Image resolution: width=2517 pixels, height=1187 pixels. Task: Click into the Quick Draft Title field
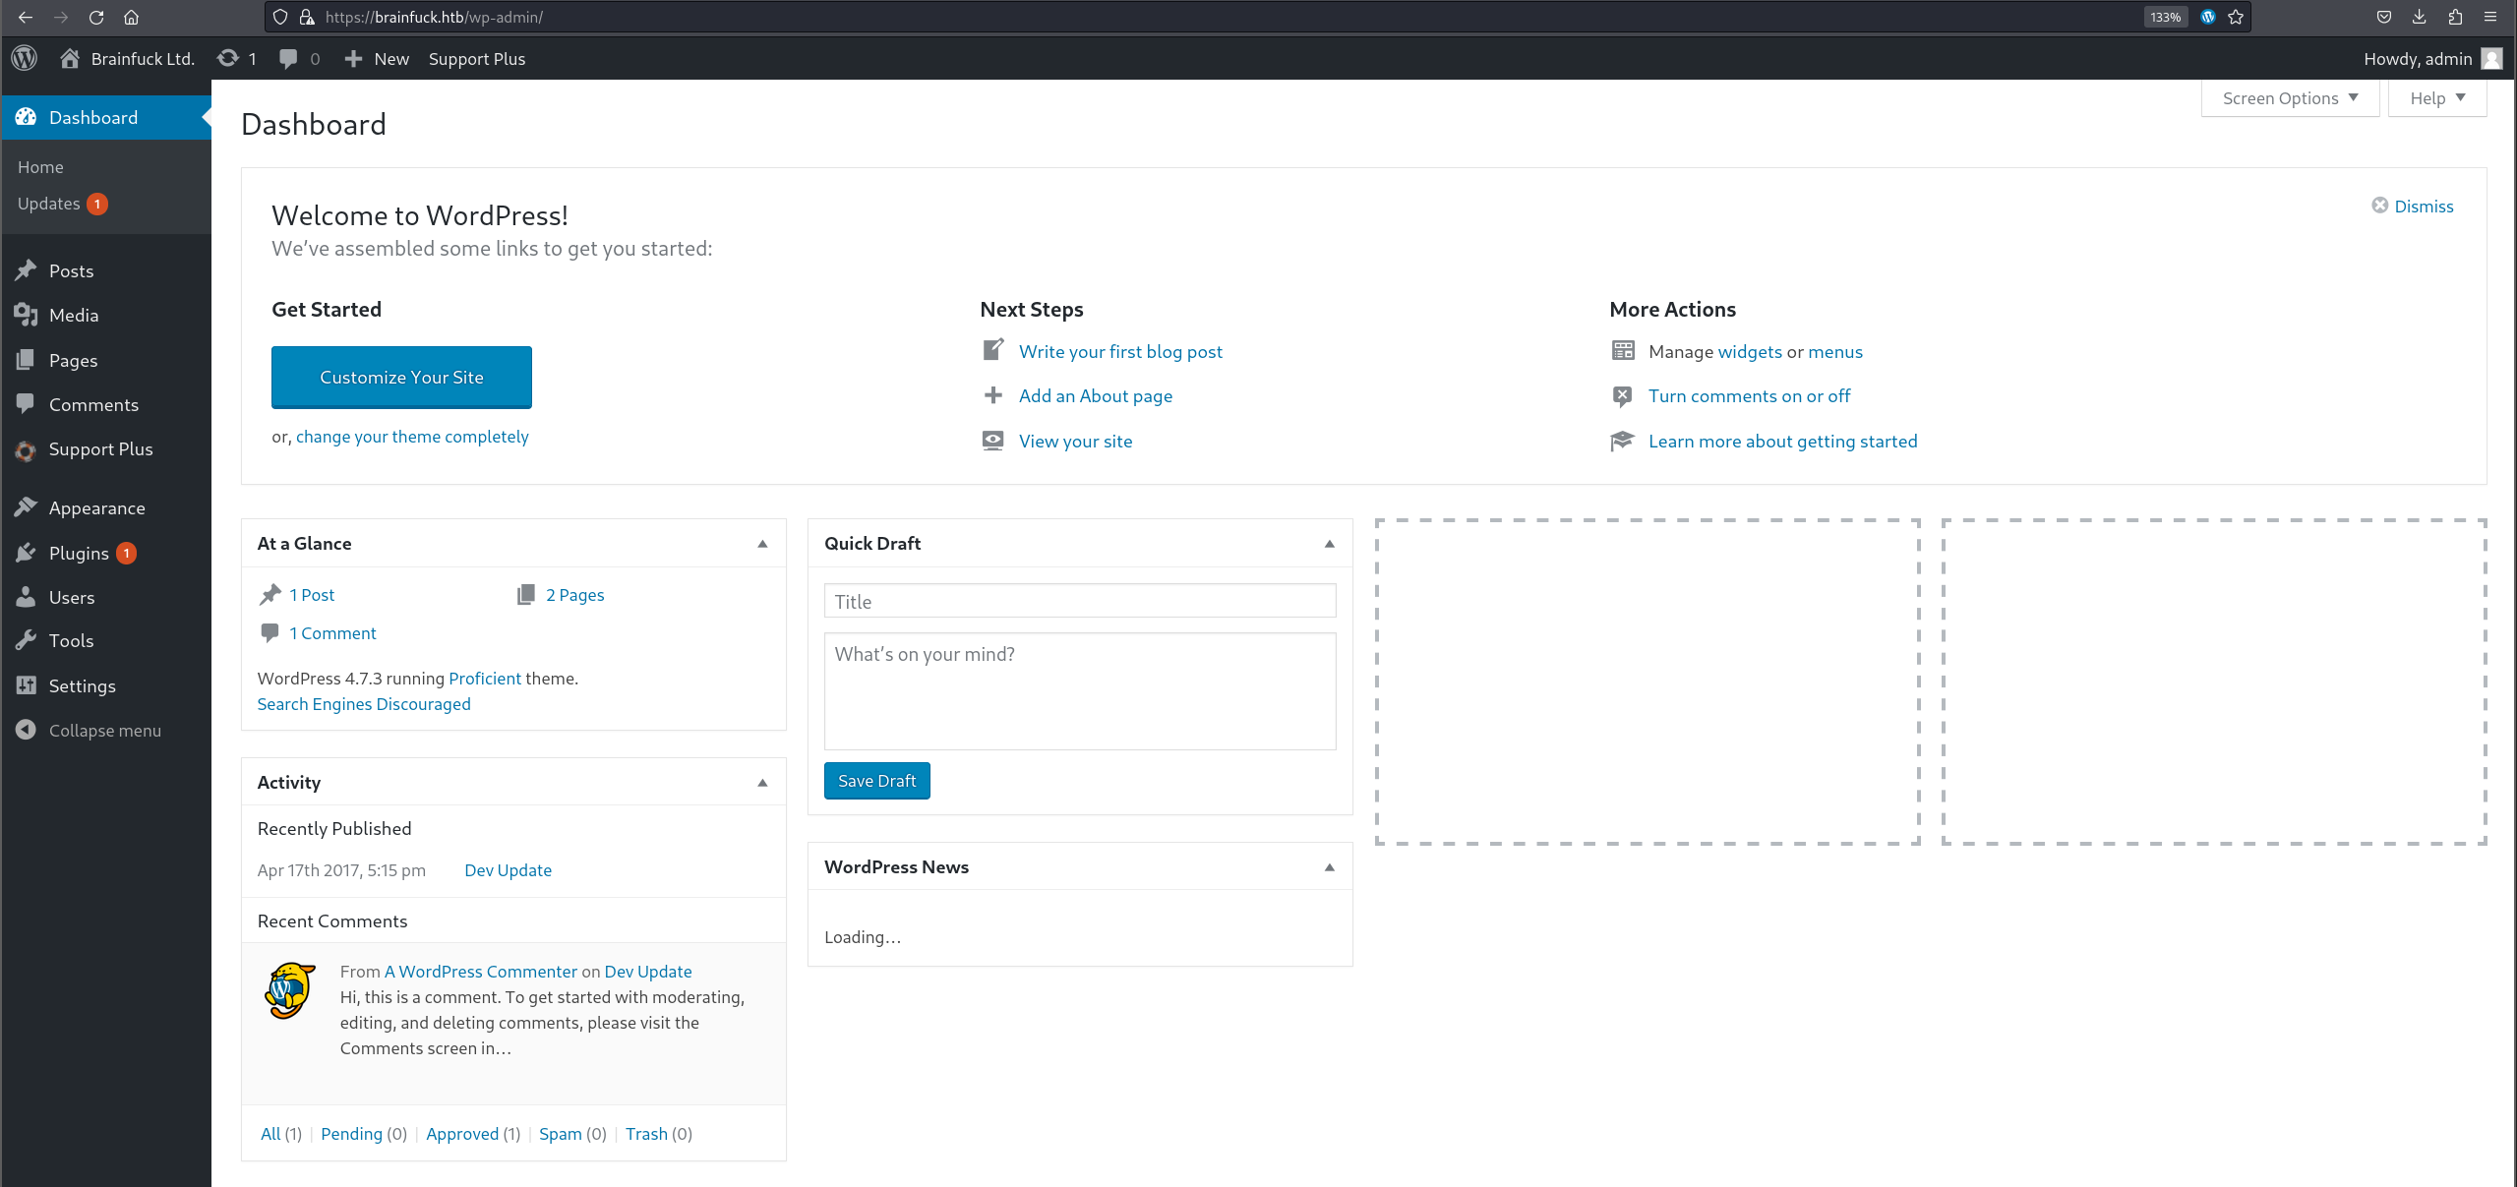[x=1079, y=601]
